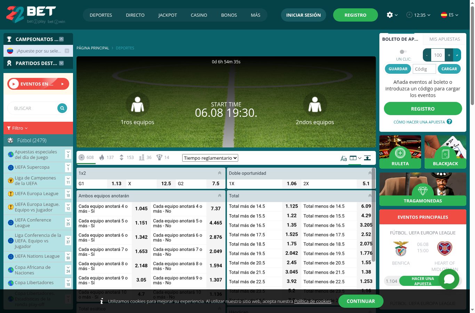Select the 153 up-down arrows icon
This screenshot has height=313, width=475.
[121, 158]
